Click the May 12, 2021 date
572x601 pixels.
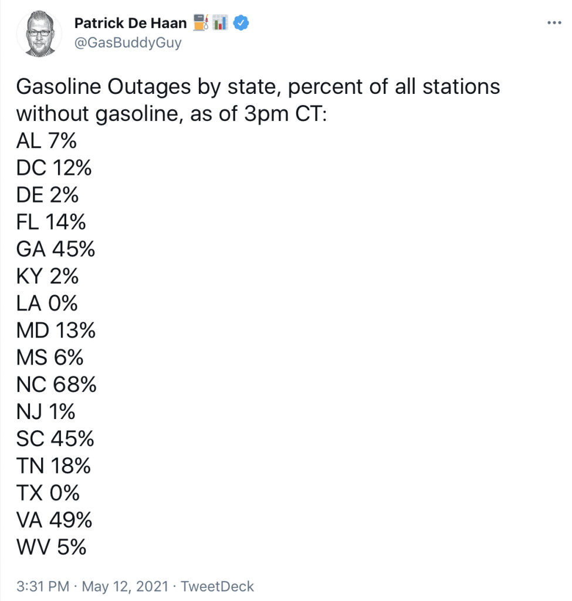(126, 586)
